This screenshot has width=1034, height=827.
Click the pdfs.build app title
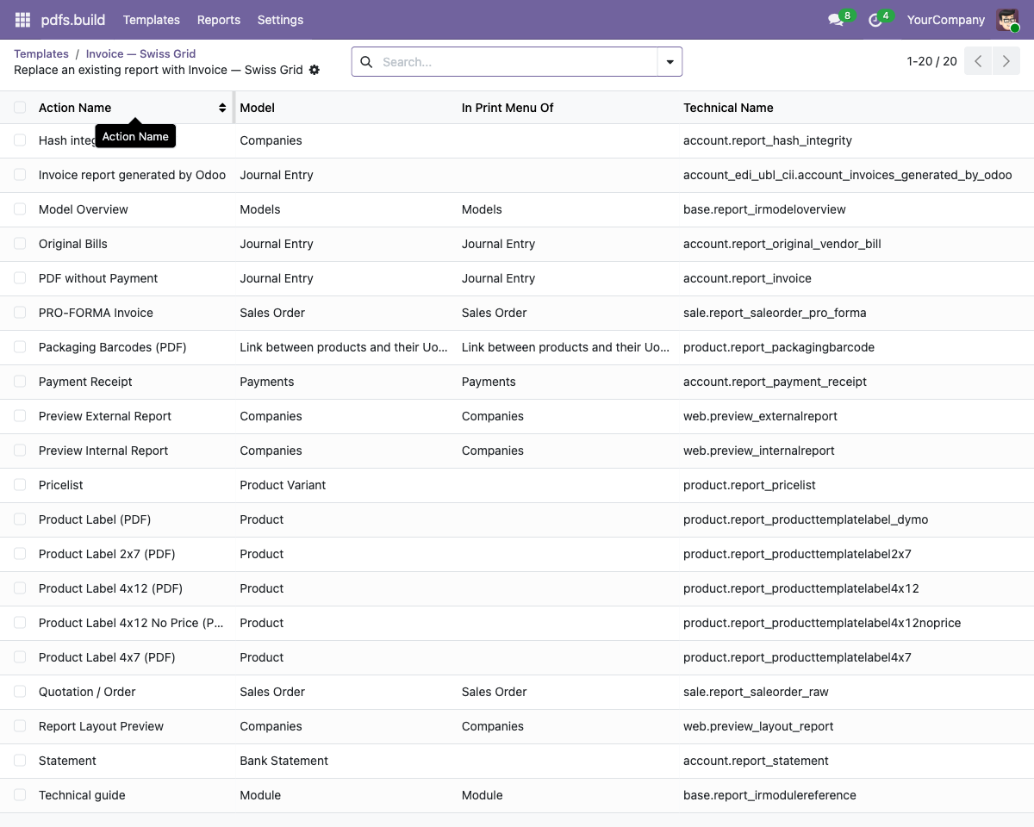[73, 20]
